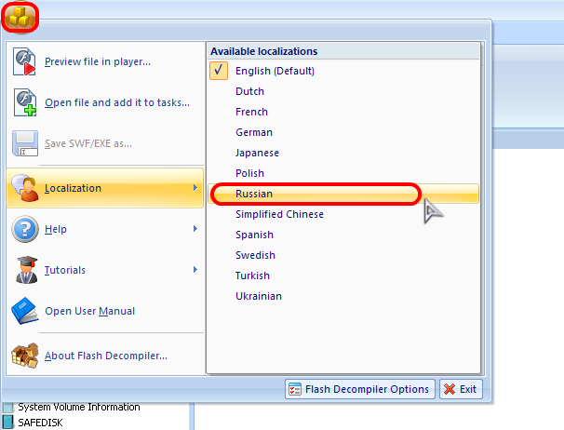Select Swedish localization
Image resolution: width=564 pixels, height=430 pixels.
coord(343,255)
